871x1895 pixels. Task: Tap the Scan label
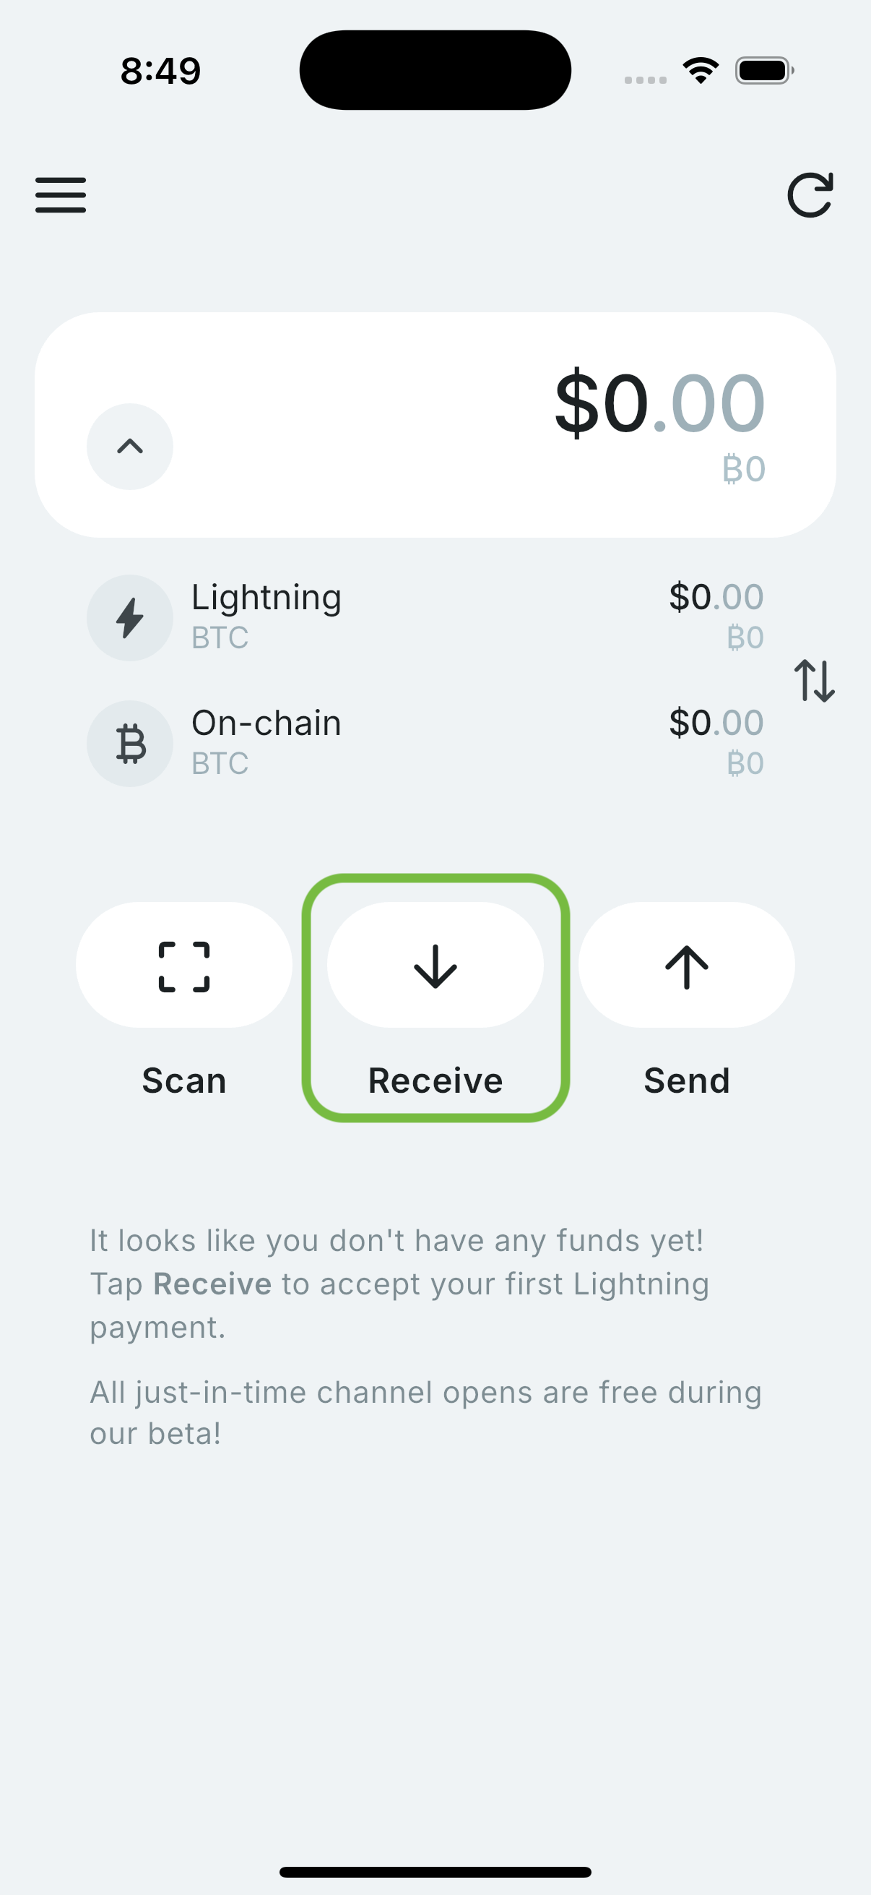click(183, 1080)
